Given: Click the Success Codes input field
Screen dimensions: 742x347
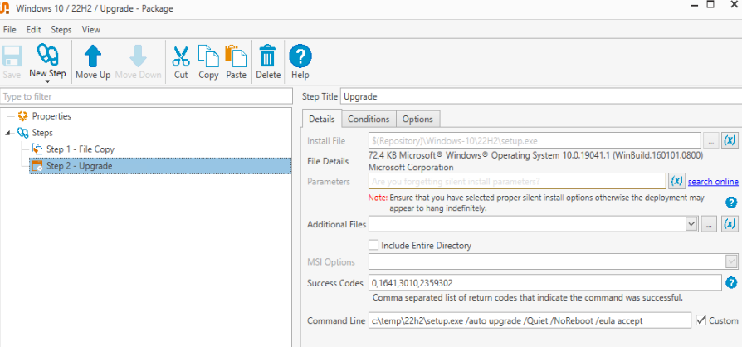Looking at the screenshot, I should tap(544, 283).
